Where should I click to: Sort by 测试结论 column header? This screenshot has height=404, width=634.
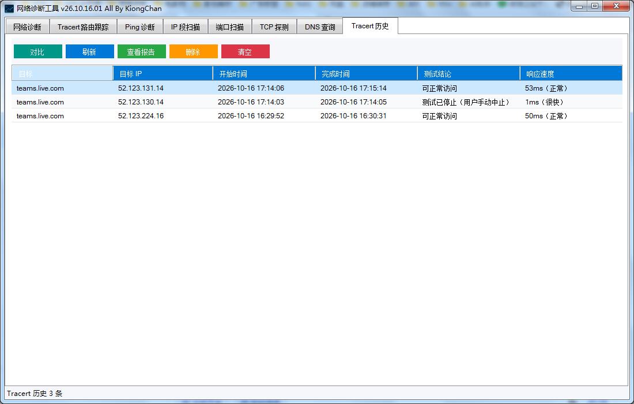(469, 74)
